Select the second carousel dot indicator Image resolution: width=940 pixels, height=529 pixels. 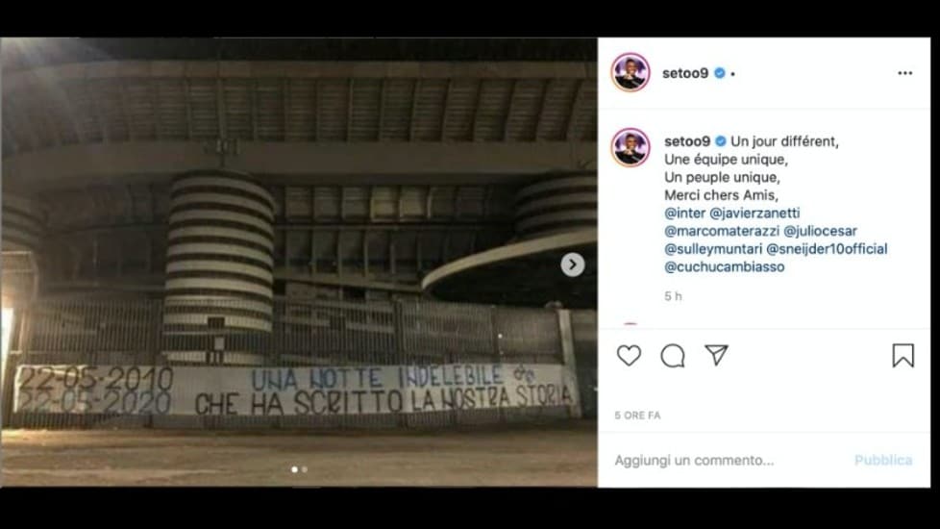pos(305,469)
